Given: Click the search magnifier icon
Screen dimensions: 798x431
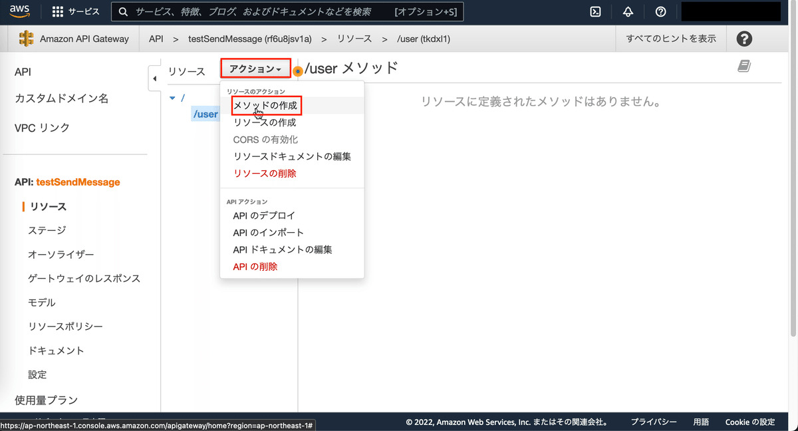Looking at the screenshot, I should click(x=123, y=12).
